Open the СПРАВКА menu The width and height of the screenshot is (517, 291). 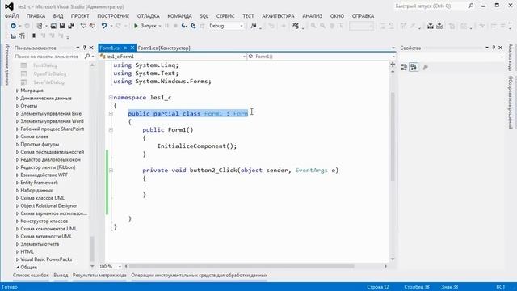pos(363,16)
